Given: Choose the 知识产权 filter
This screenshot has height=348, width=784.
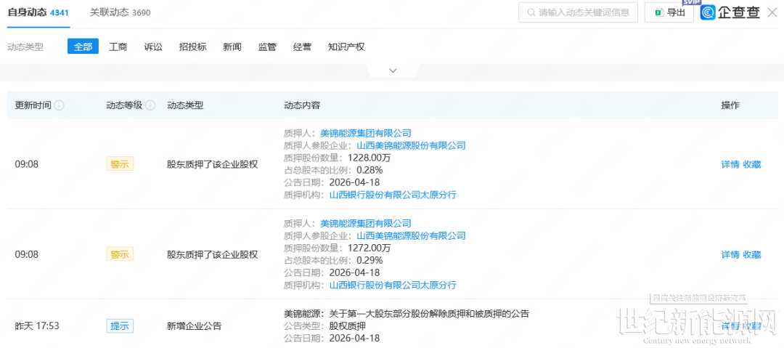Looking at the screenshot, I should 346,46.
